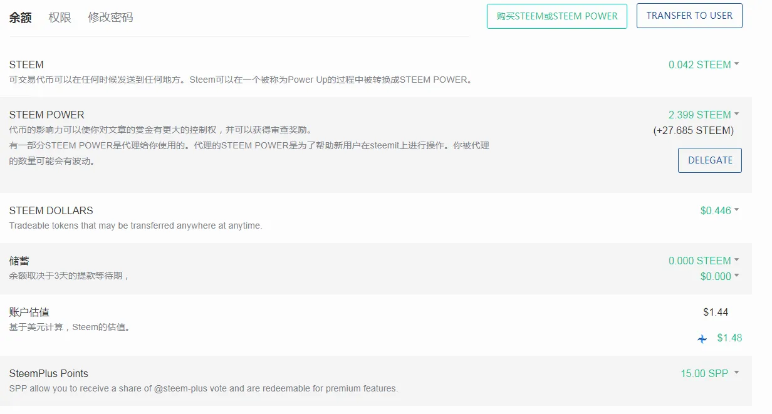The image size is (772, 414).
Task: Click the 购买STEEM或STEEM POWER button
Action: click(x=556, y=16)
